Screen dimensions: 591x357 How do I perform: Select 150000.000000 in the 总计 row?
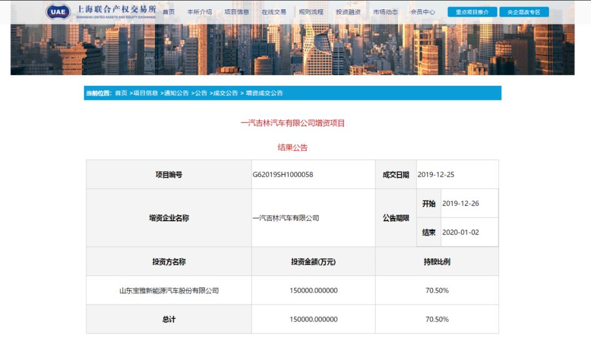pos(314,319)
